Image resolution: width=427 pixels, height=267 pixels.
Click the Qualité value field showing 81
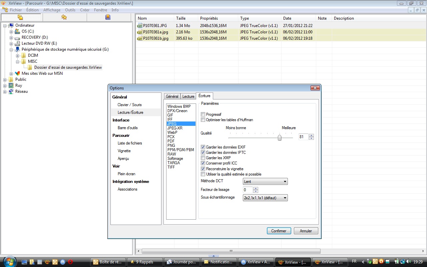(304, 137)
